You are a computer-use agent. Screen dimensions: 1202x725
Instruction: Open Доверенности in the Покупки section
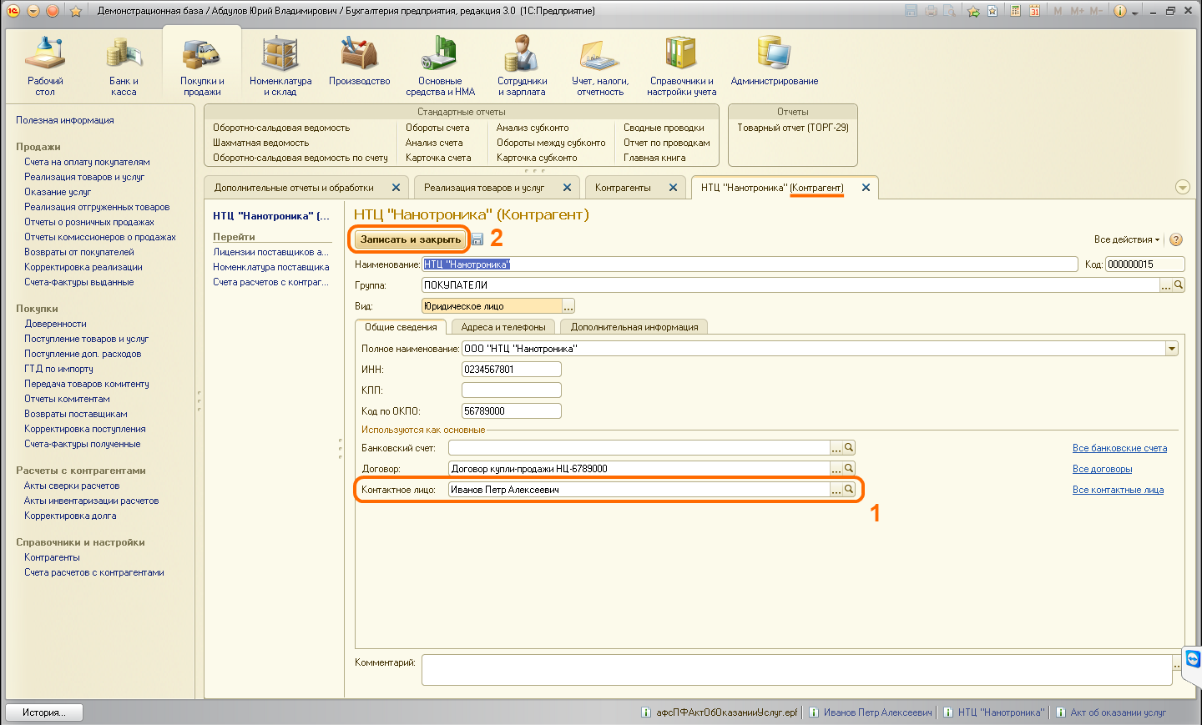tap(55, 324)
